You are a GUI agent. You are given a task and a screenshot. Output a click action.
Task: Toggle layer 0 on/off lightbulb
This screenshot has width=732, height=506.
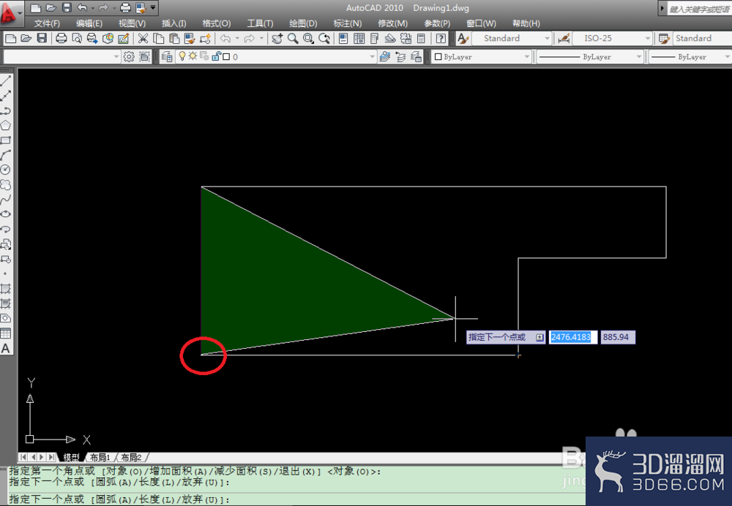(x=182, y=56)
